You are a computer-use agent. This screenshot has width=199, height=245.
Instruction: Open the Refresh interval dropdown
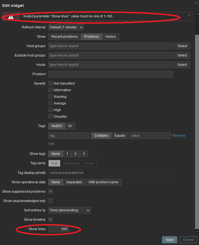pyautogui.click(x=66, y=27)
